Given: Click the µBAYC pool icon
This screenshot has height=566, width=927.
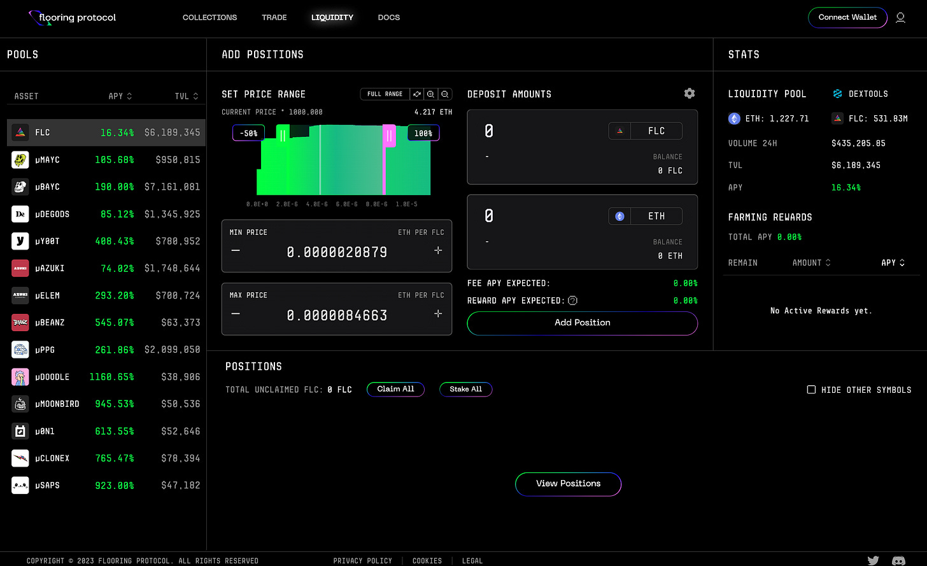Looking at the screenshot, I should [x=20, y=187].
